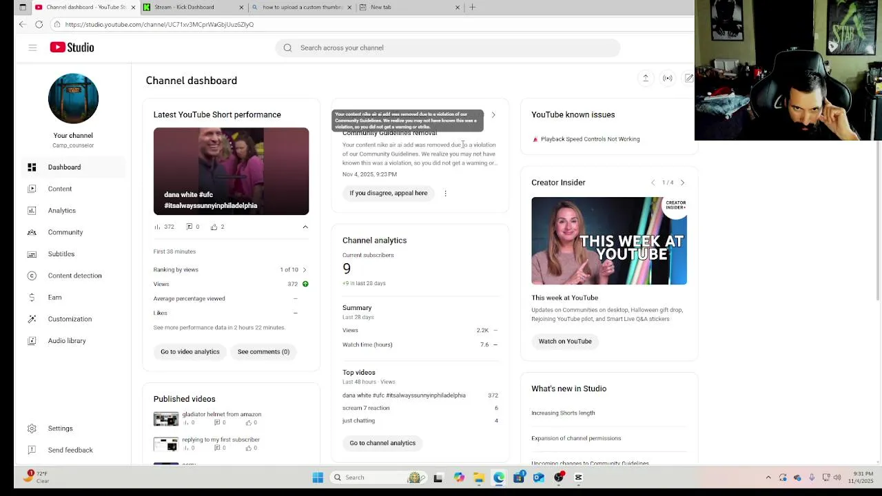The image size is (882, 496).
Task: Open Subtitles in the sidebar
Action: 72,254
